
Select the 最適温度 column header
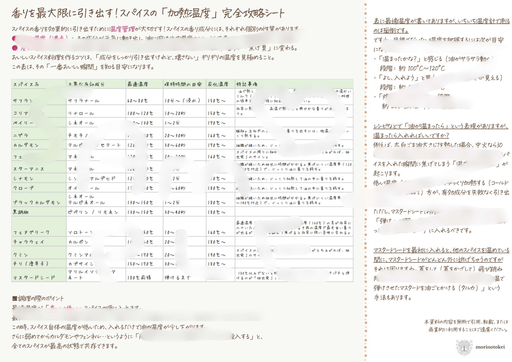coord(138,84)
